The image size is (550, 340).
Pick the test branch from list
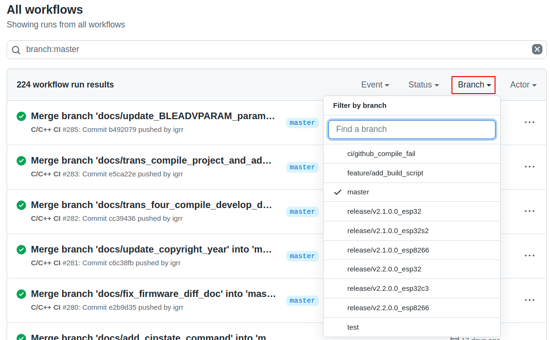(353, 327)
